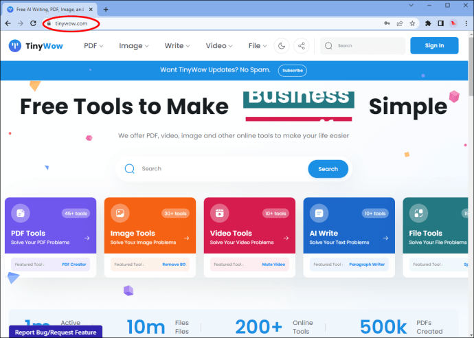This screenshot has width=474, height=338.
Task: Click Report Bug/Request Feature button
Action: [x=56, y=332]
